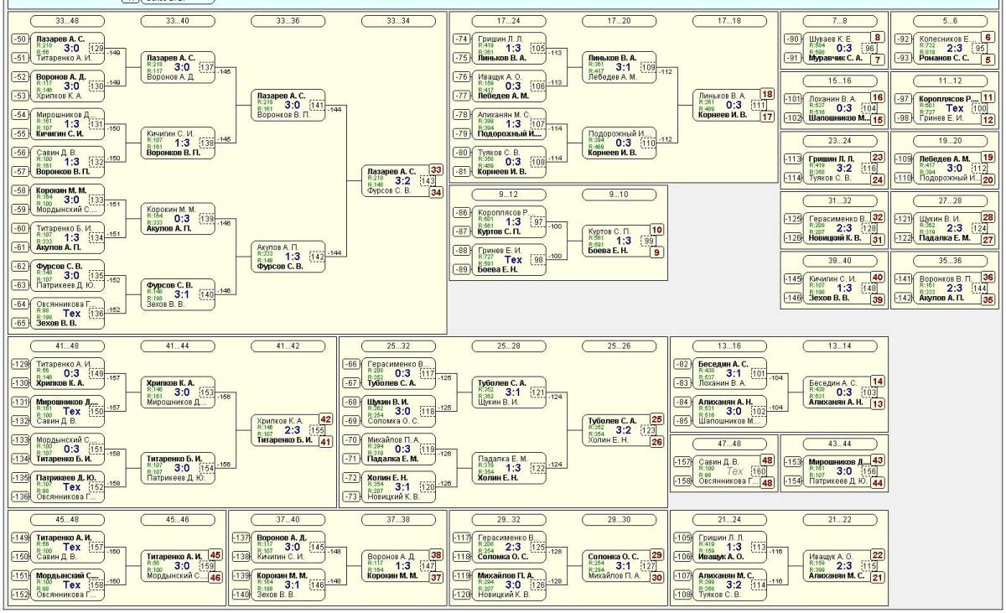Select Титаренко А. И. in match 159
Image resolution: width=1006 pixels, height=613 pixels.
click(x=174, y=556)
